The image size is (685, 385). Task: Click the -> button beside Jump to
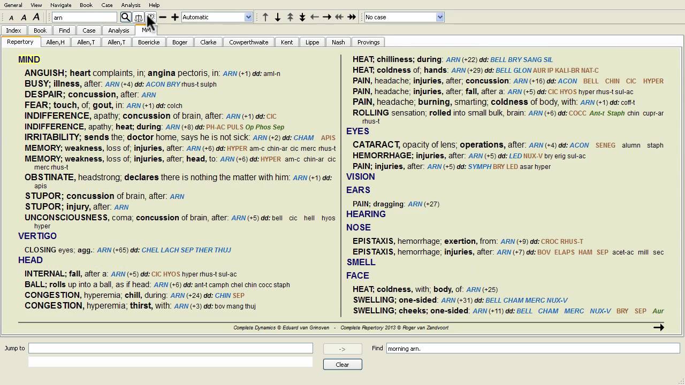(342, 349)
